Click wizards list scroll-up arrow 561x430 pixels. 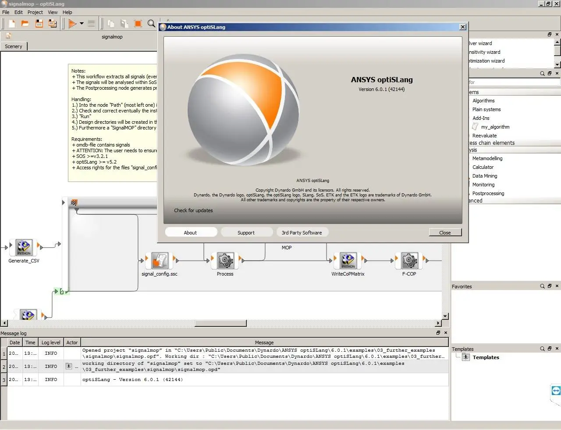(x=557, y=42)
